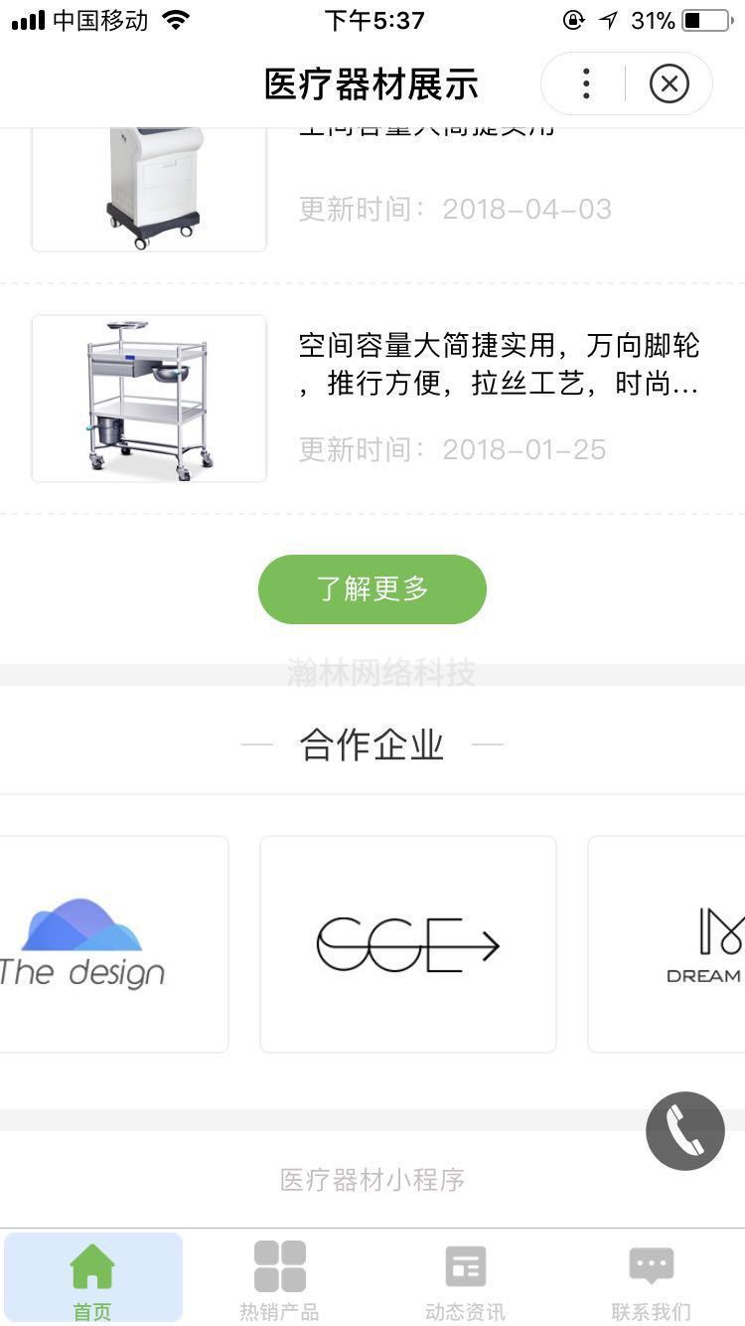This screenshot has height=1326, width=745.
Task: Open the white medical cart product image
Action: tap(149, 189)
